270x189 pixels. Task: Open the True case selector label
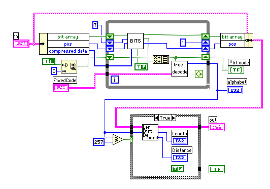click(x=165, y=118)
